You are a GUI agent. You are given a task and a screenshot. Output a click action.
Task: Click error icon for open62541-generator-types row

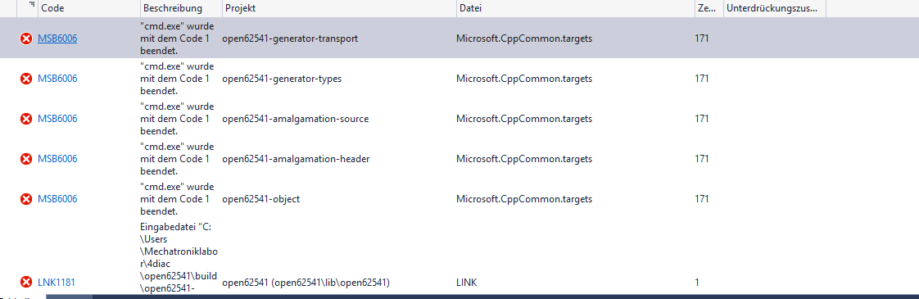pos(25,79)
